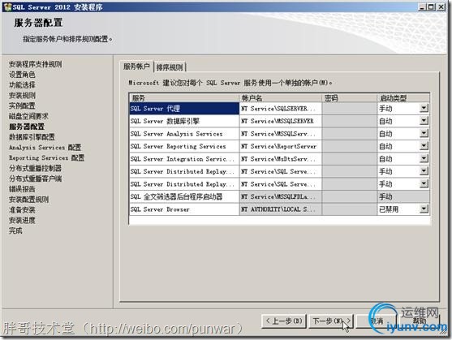Click 安装进度 in the step list
Viewport: 452px width, 340px height.
click(22, 220)
